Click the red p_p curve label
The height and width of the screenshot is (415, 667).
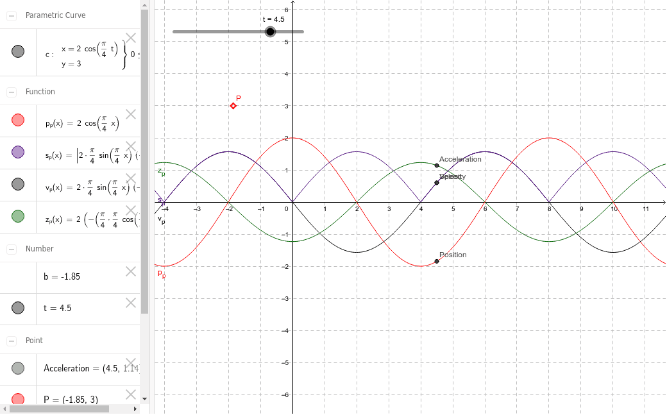162,273
